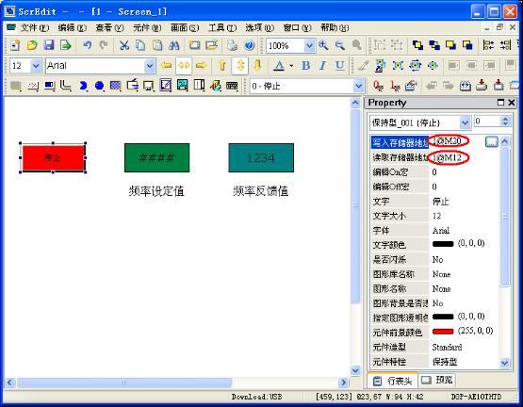Click the Undo arrow icon

coord(87,45)
